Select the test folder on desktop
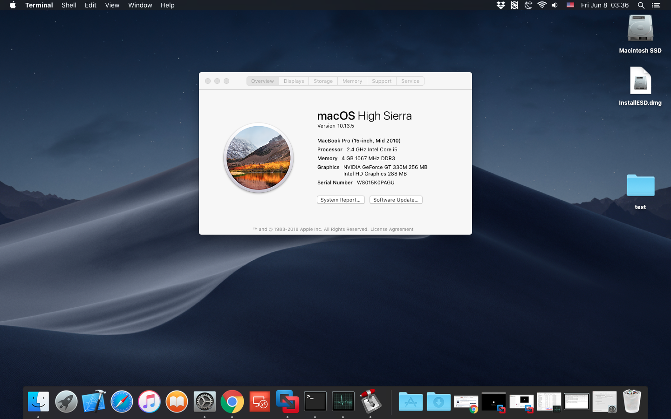Image resolution: width=671 pixels, height=419 pixels. (x=640, y=192)
